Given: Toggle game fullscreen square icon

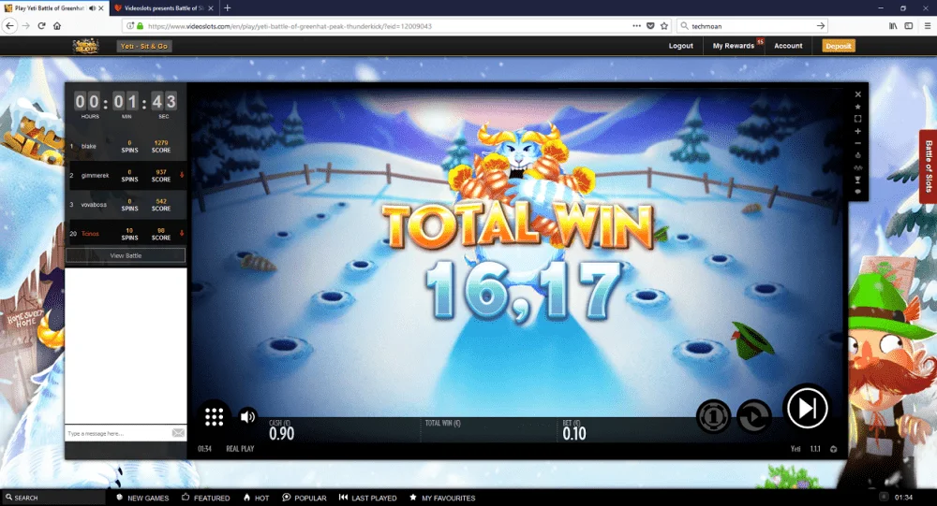Looking at the screenshot, I should pyautogui.click(x=857, y=119).
